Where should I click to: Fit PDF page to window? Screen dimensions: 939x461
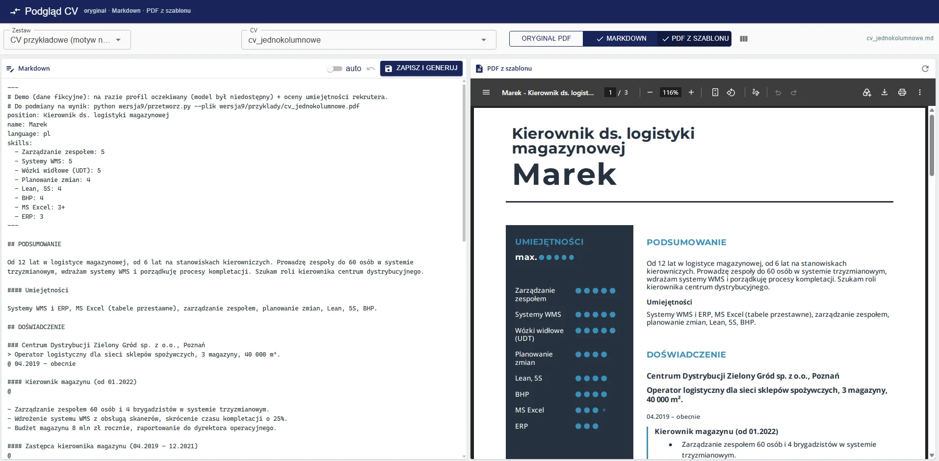click(x=715, y=92)
